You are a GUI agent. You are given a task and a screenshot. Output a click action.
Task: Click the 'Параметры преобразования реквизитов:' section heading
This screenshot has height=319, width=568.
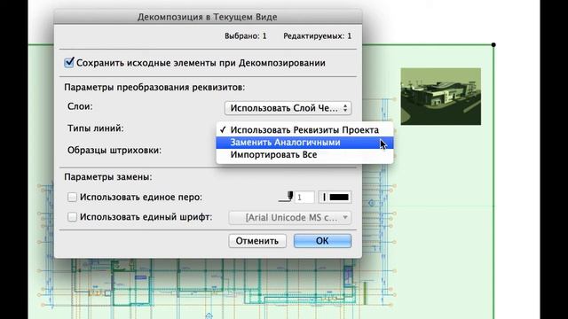point(154,88)
